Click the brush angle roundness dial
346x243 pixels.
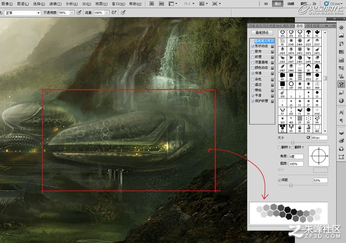coord(319,156)
